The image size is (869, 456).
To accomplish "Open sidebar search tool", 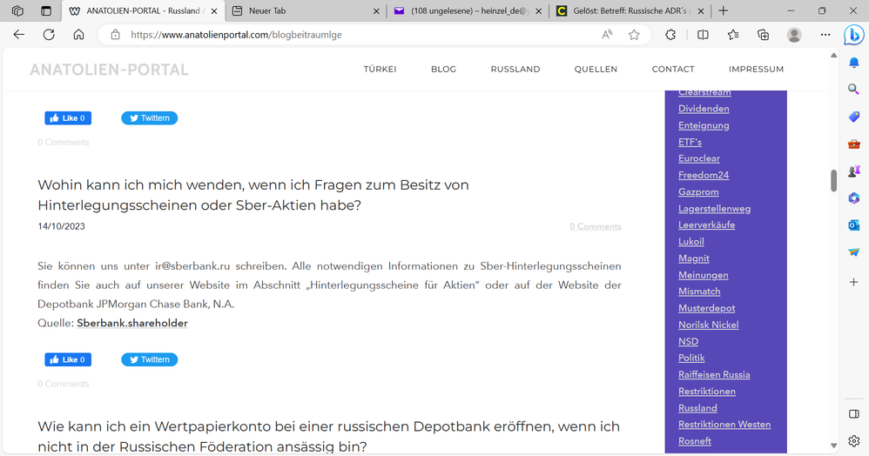I will tap(854, 90).
